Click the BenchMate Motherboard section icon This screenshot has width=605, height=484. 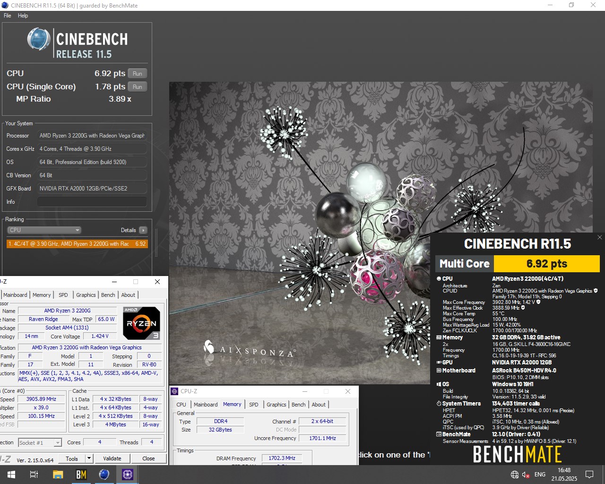pos(439,371)
